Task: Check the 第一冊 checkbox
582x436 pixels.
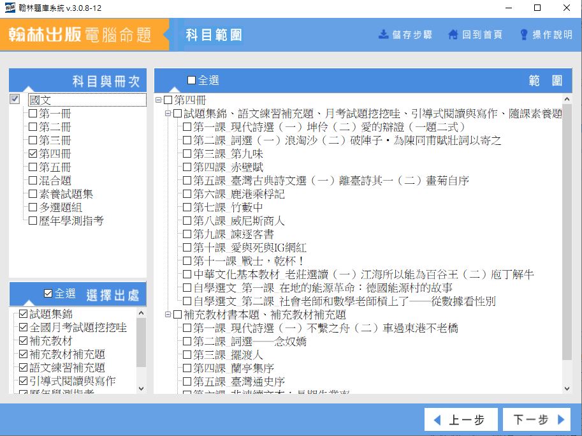Action: point(33,114)
